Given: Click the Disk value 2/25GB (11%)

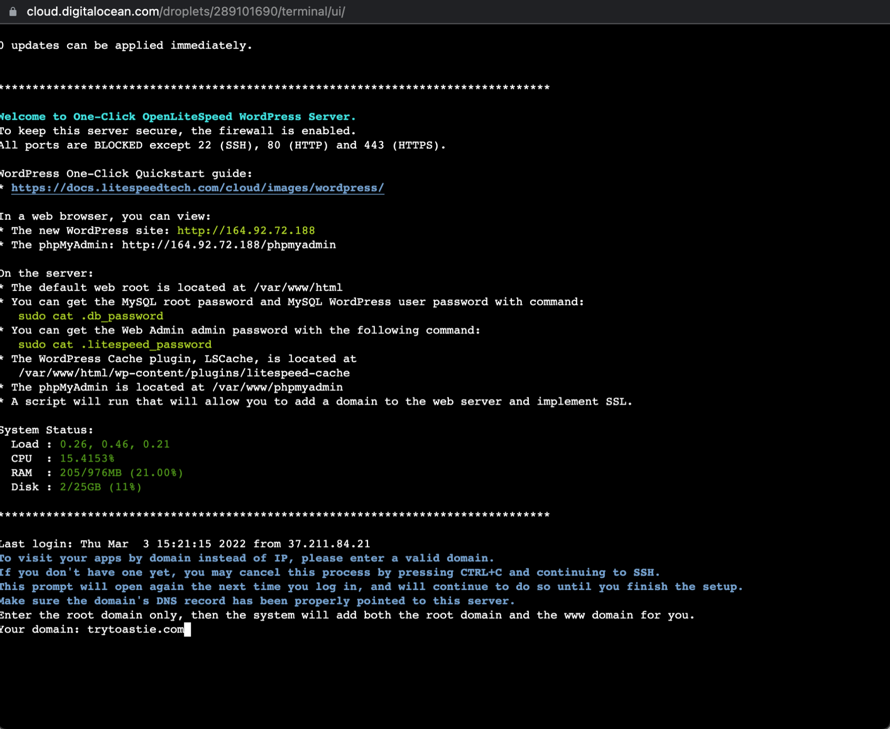Looking at the screenshot, I should (101, 487).
